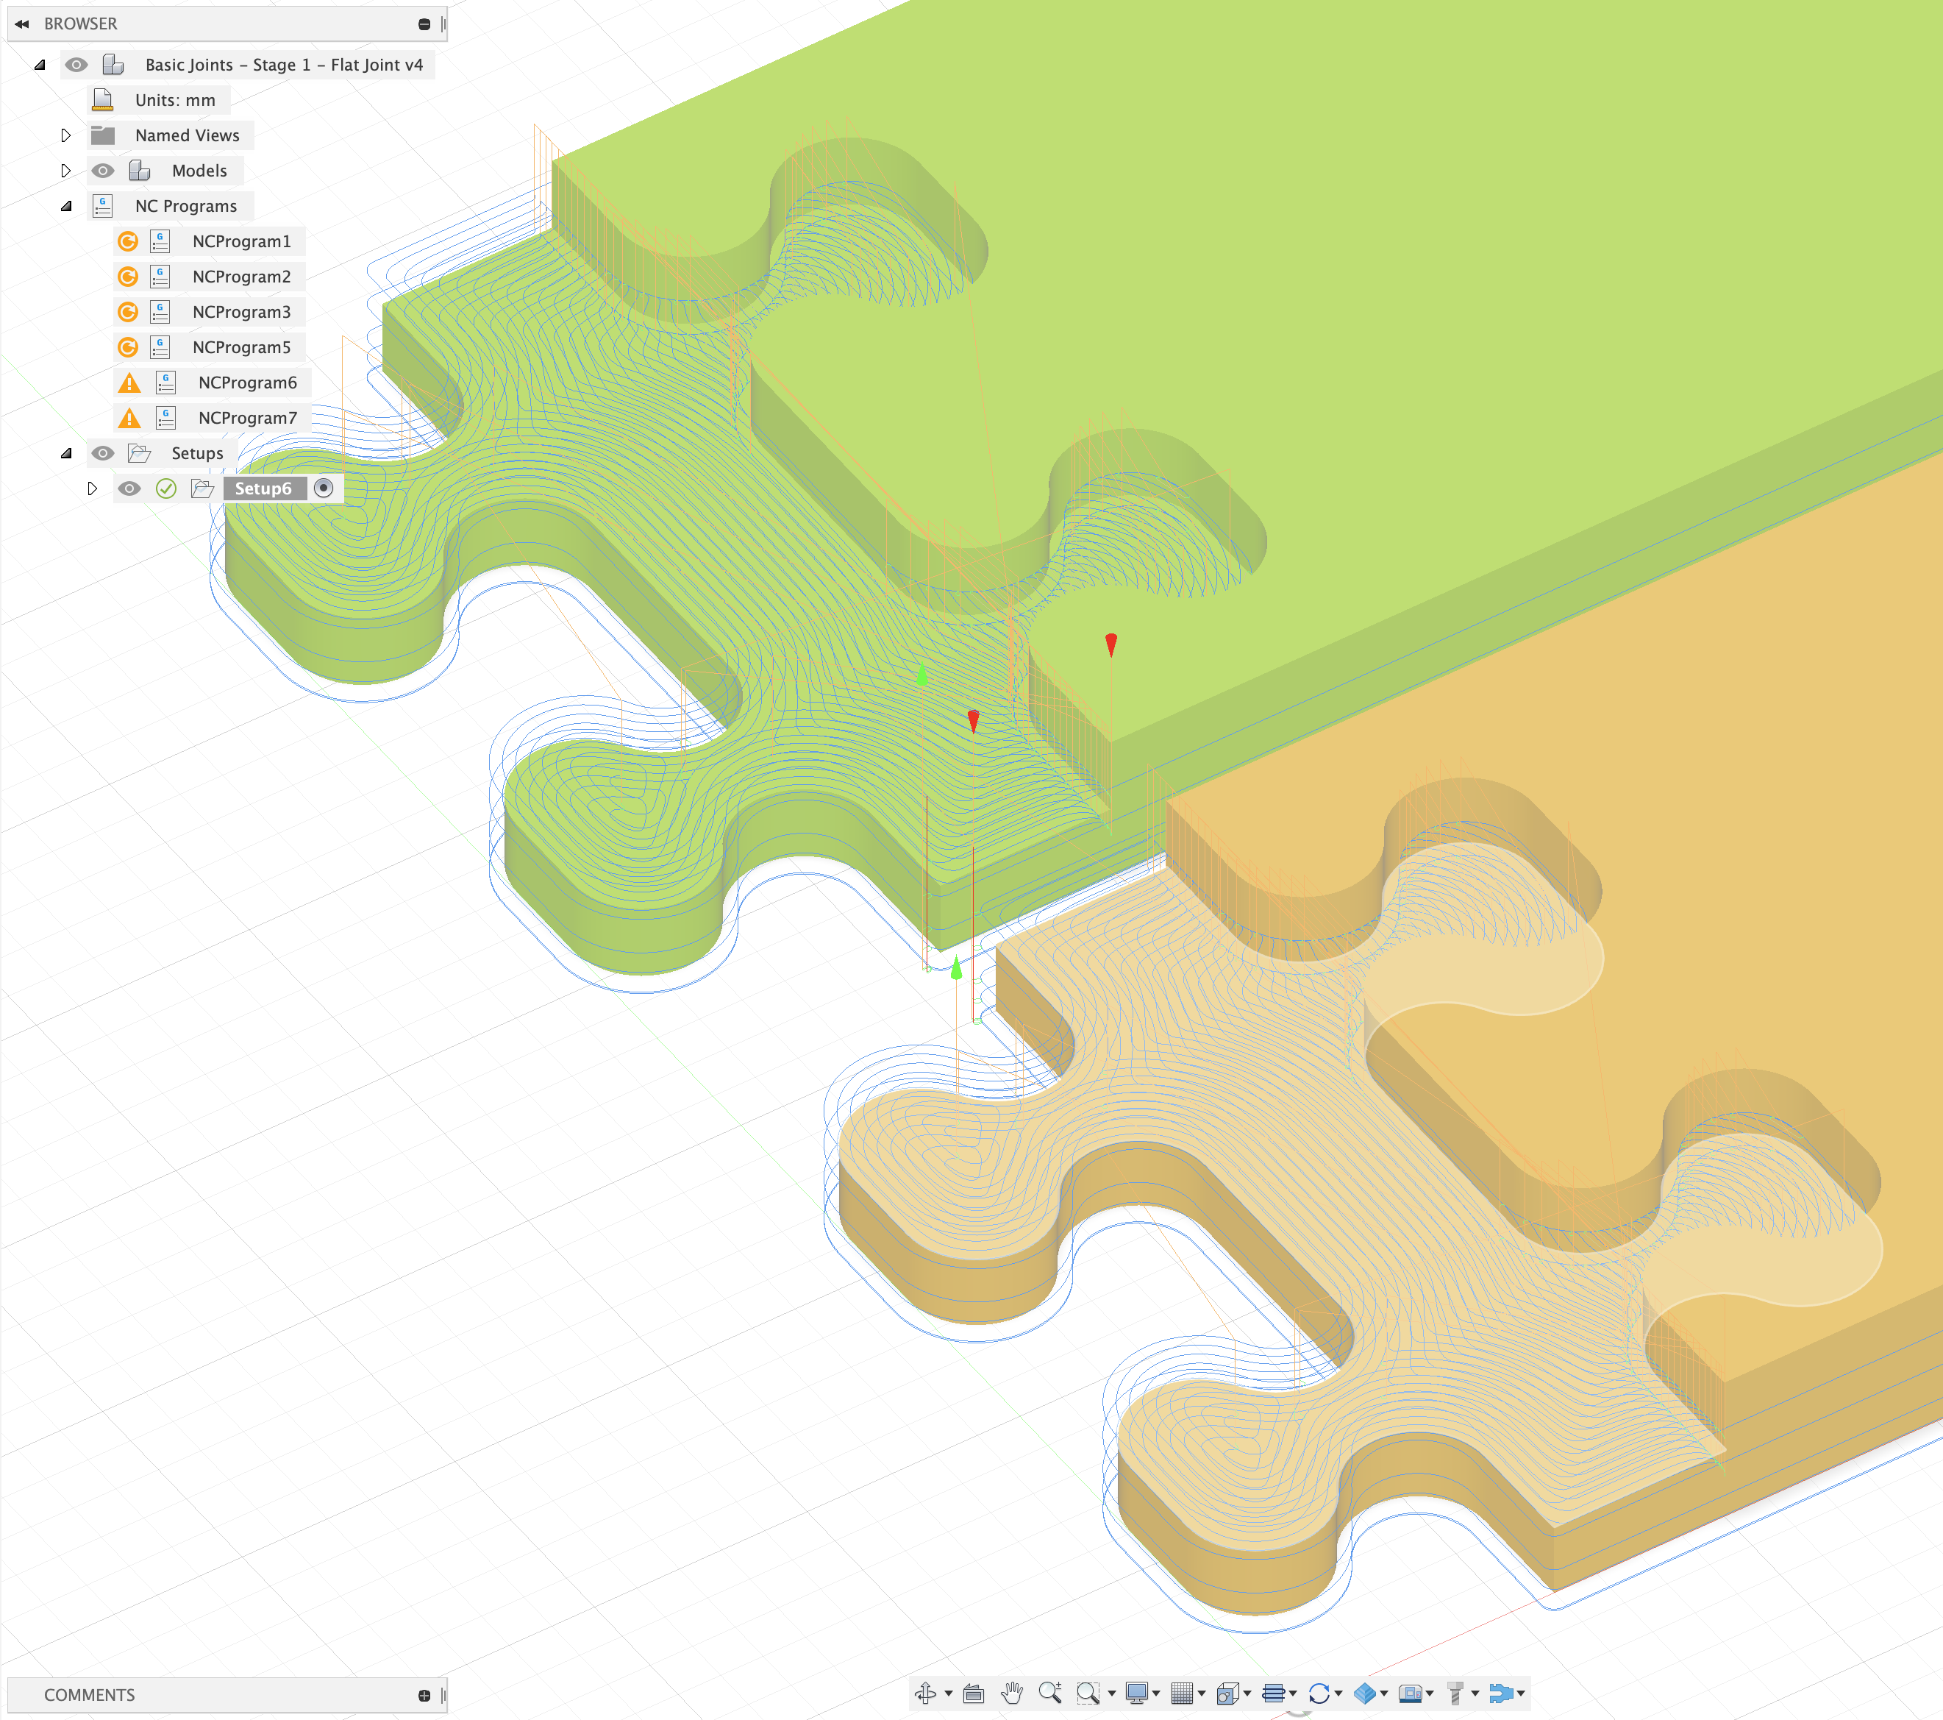This screenshot has height=1720, width=1943.
Task: Minimize the Browser panel with the minus button
Action: tap(424, 24)
